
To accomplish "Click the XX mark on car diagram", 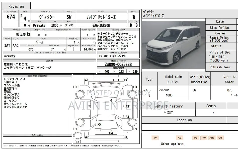I will [99, 125].
